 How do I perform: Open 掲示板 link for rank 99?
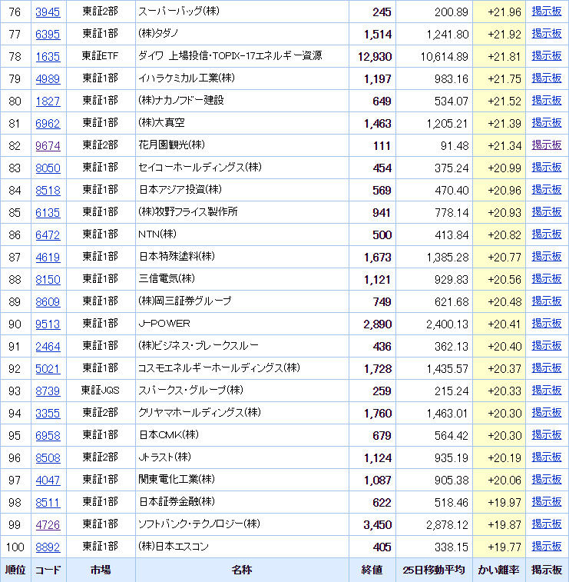[547, 524]
